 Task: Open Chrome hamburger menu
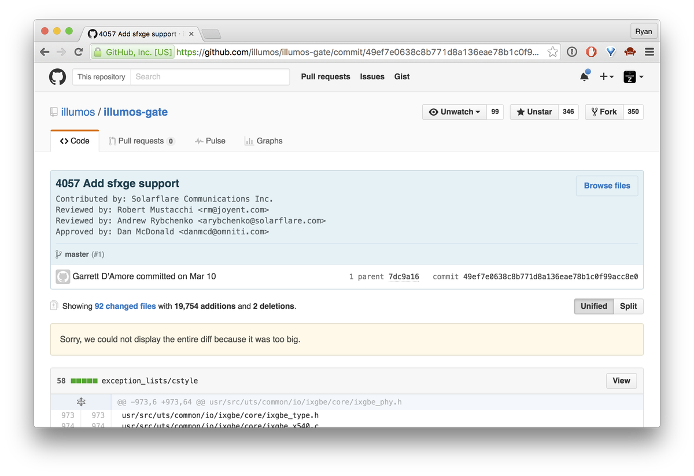click(649, 52)
